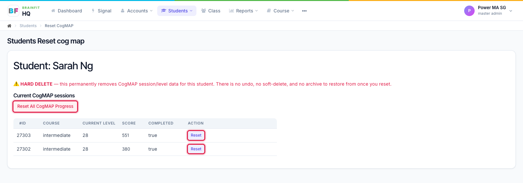Click the score value 380
This screenshot has height=183, width=523.
click(126, 149)
